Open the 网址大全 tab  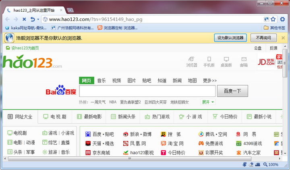pos(20,117)
